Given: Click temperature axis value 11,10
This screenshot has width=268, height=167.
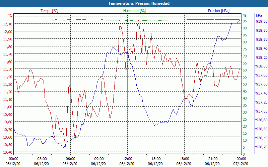Looking at the screenshot, I should 8,99.
